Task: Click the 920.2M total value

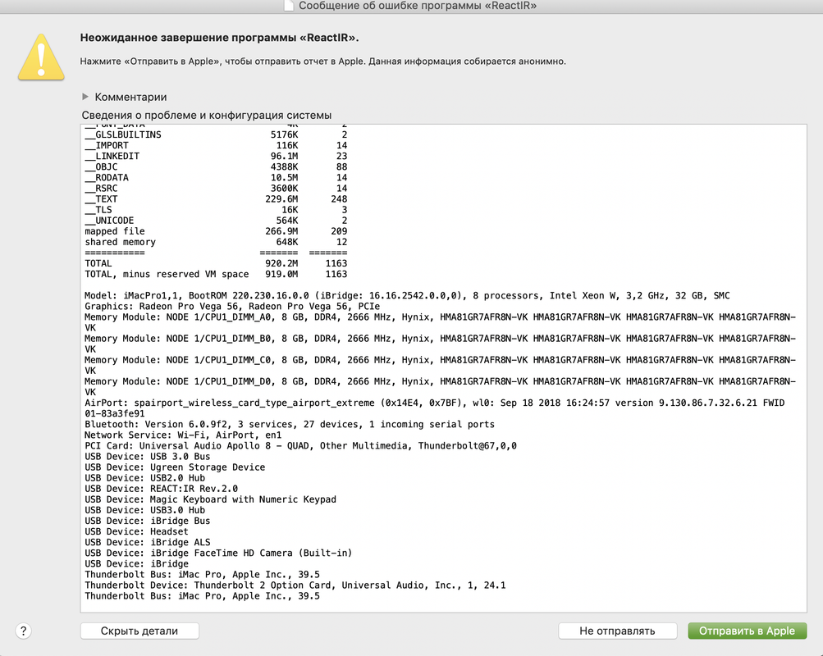Action: click(x=281, y=264)
